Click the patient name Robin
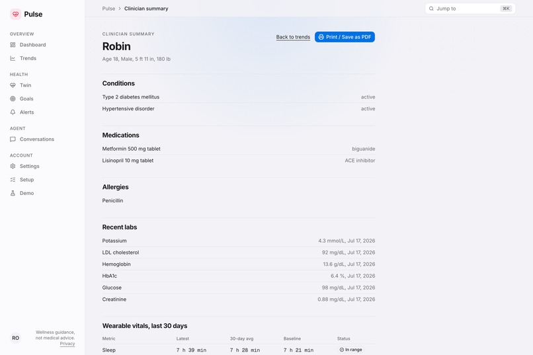This screenshot has width=533, height=355. pyautogui.click(x=116, y=46)
